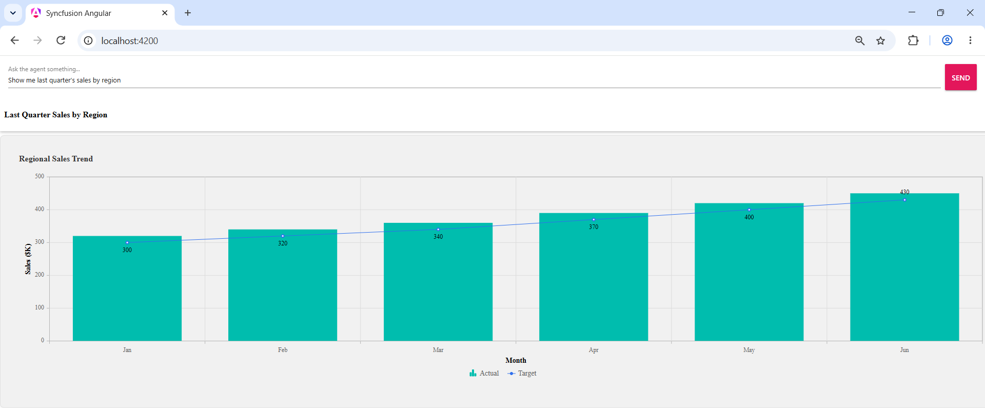Click the Jan actual sales bar
This screenshot has height=414, width=985.
point(127,288)
